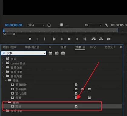Click the bracketed icon beside the 适合 dropdown
Screen dimensions: 127x116
[x=49, y=25]
